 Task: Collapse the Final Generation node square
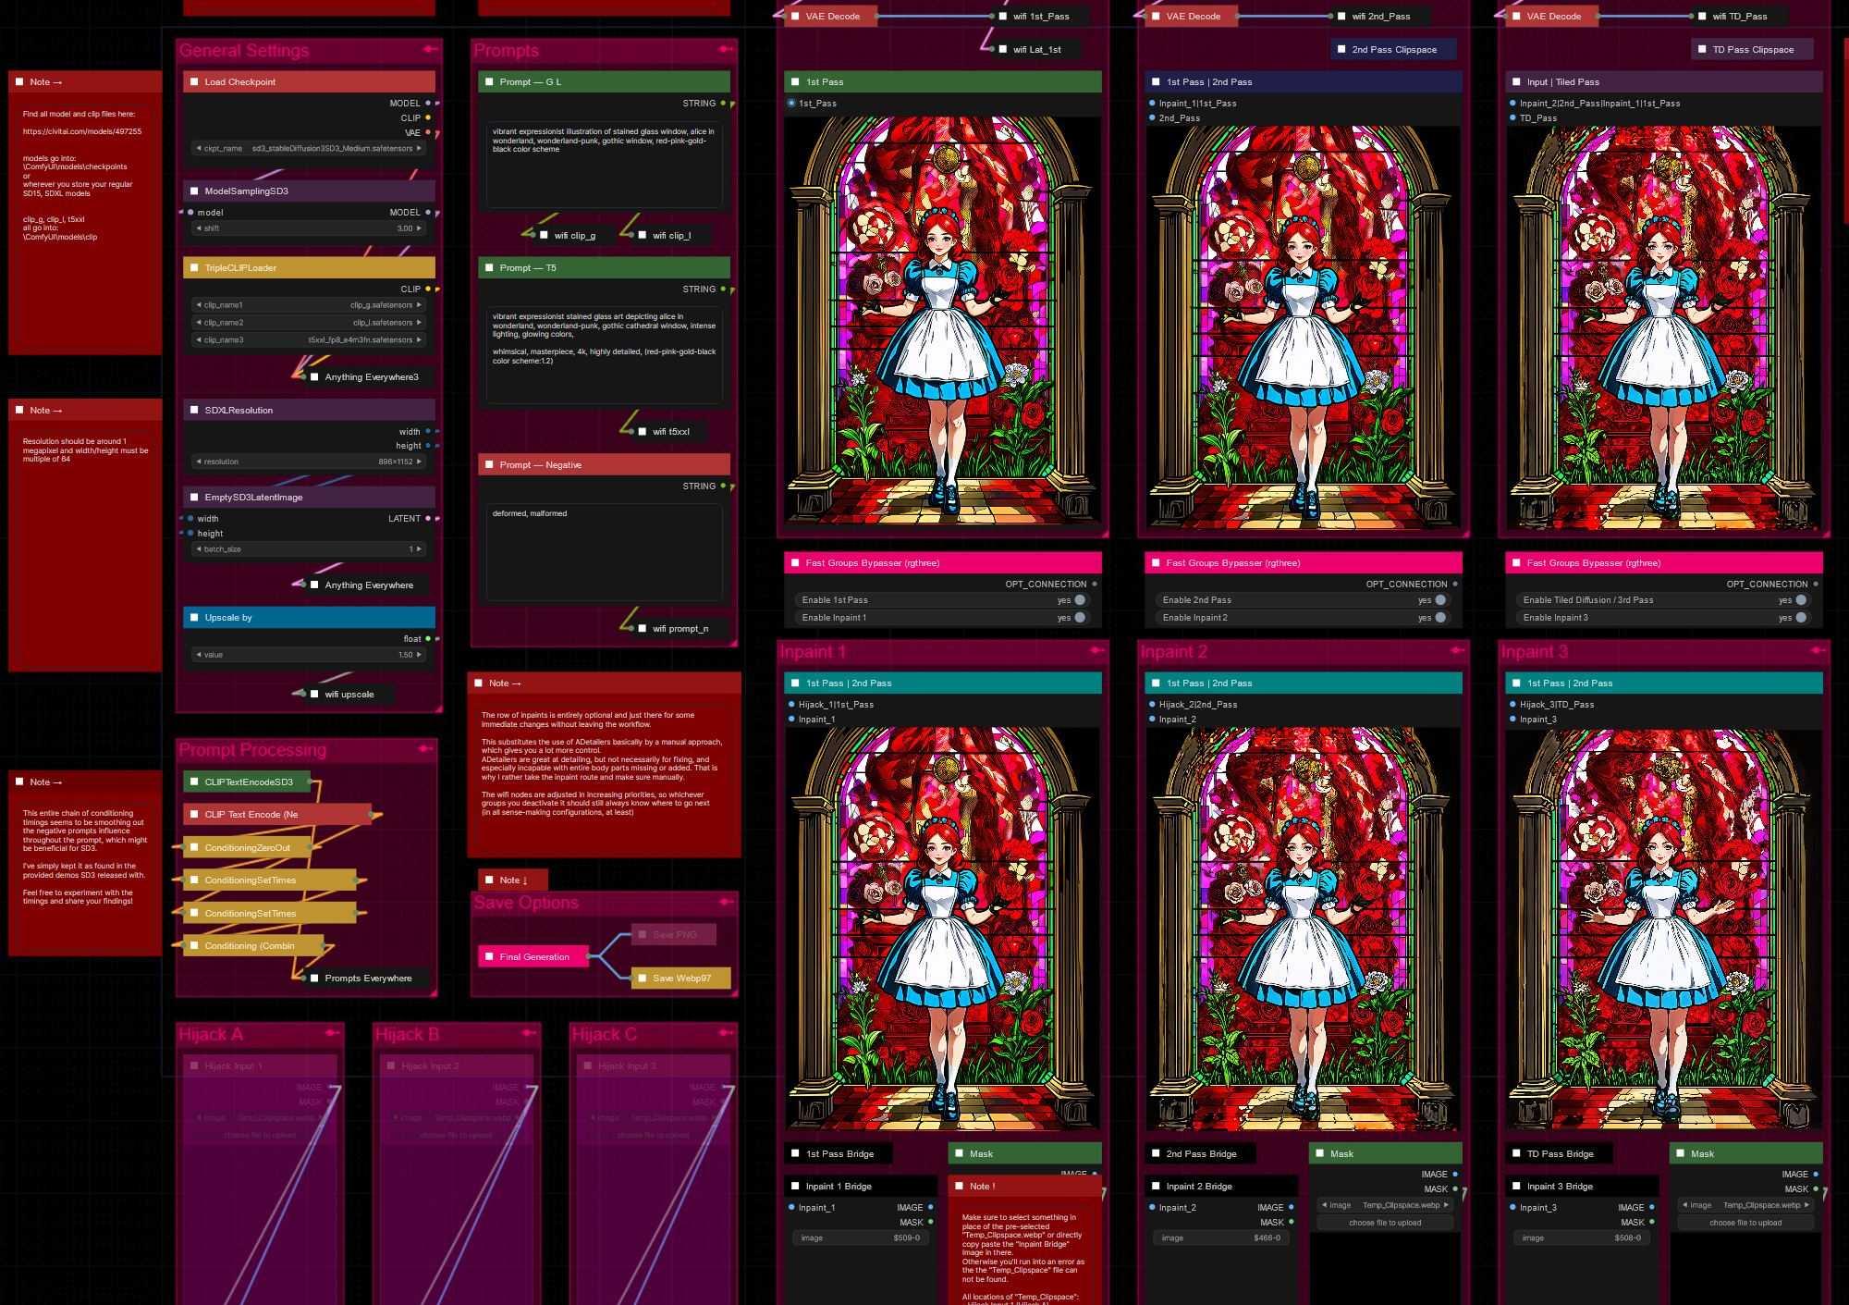(489, 957)
